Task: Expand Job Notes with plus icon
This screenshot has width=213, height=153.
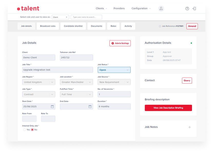Action: pyautogui.click(x=189, y=127)
